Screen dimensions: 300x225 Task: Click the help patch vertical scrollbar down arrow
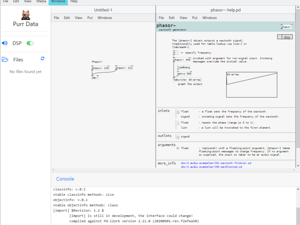(298, 165)
